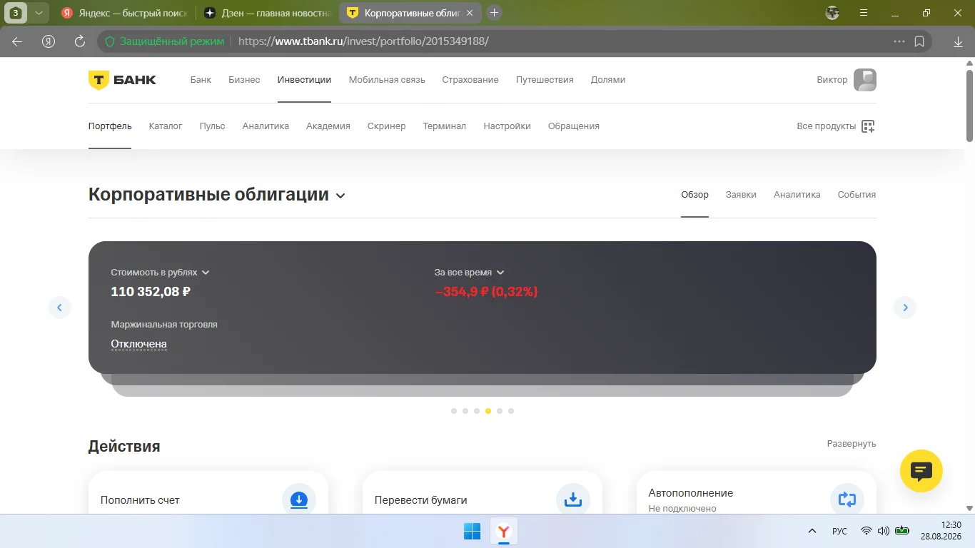Click the Yandex Browser taskbar icon
The height and width of the screenshot is (548, 975).
click(504, 532)
